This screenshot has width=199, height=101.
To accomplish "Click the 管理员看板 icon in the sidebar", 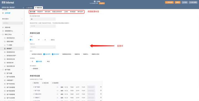I will pos(5,42).
